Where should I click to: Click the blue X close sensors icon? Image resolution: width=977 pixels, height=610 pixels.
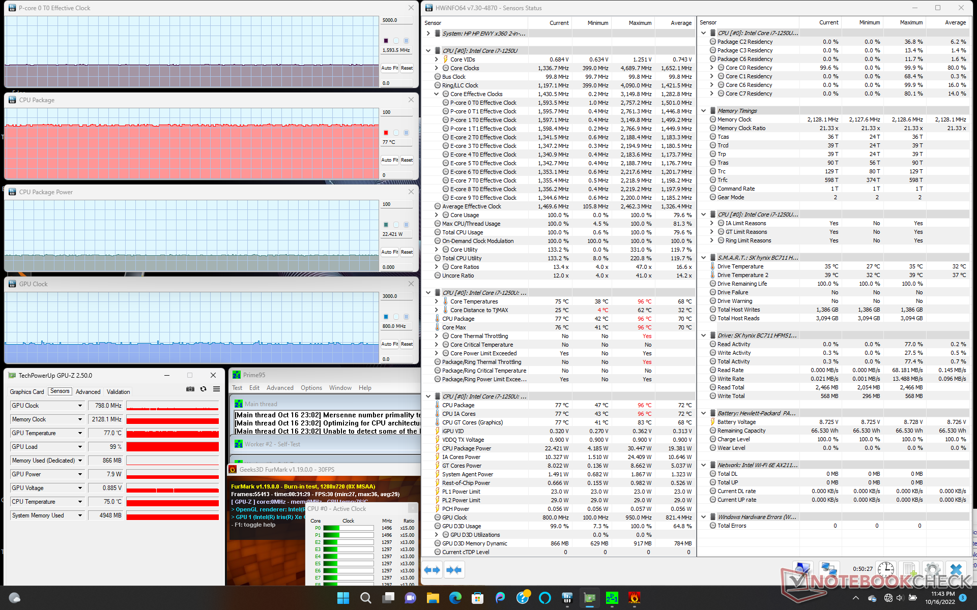(x=956, y=569)
